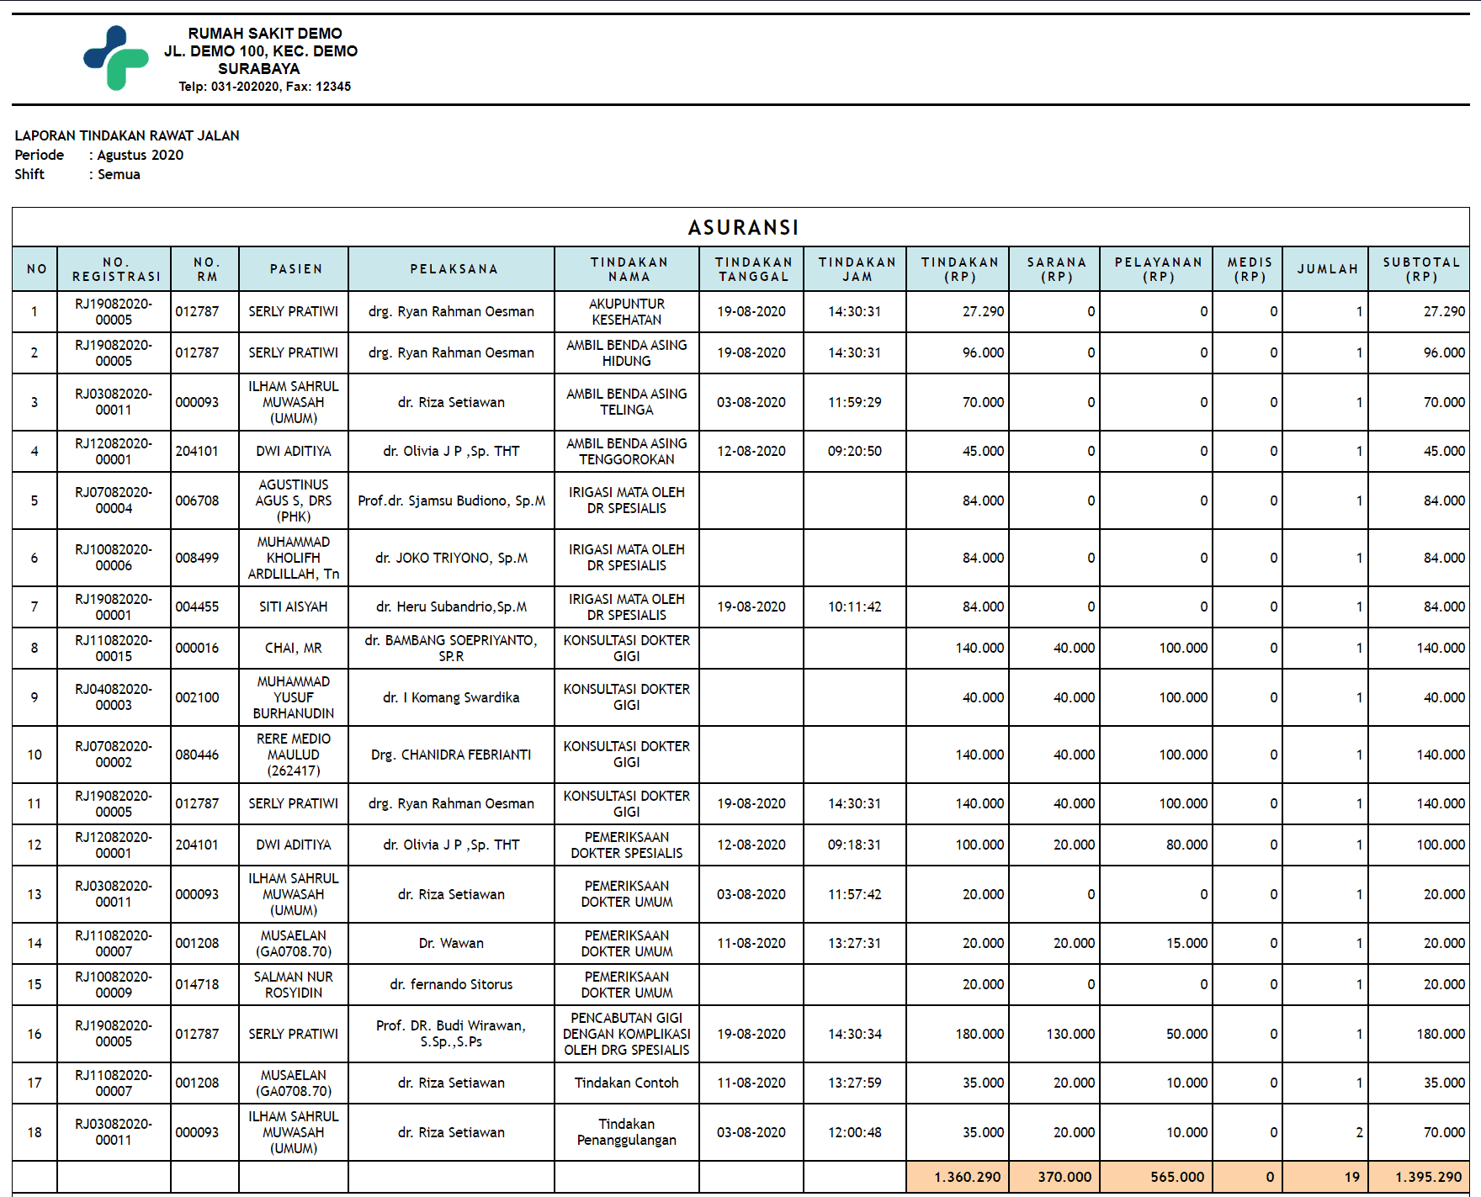This screenshot has width=1481, height=1197.
Task: Select sarana value 130.000 in row 16
Action: pos(1070,1034)
